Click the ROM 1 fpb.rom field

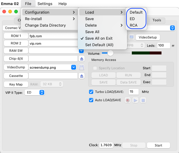(53, 36)
